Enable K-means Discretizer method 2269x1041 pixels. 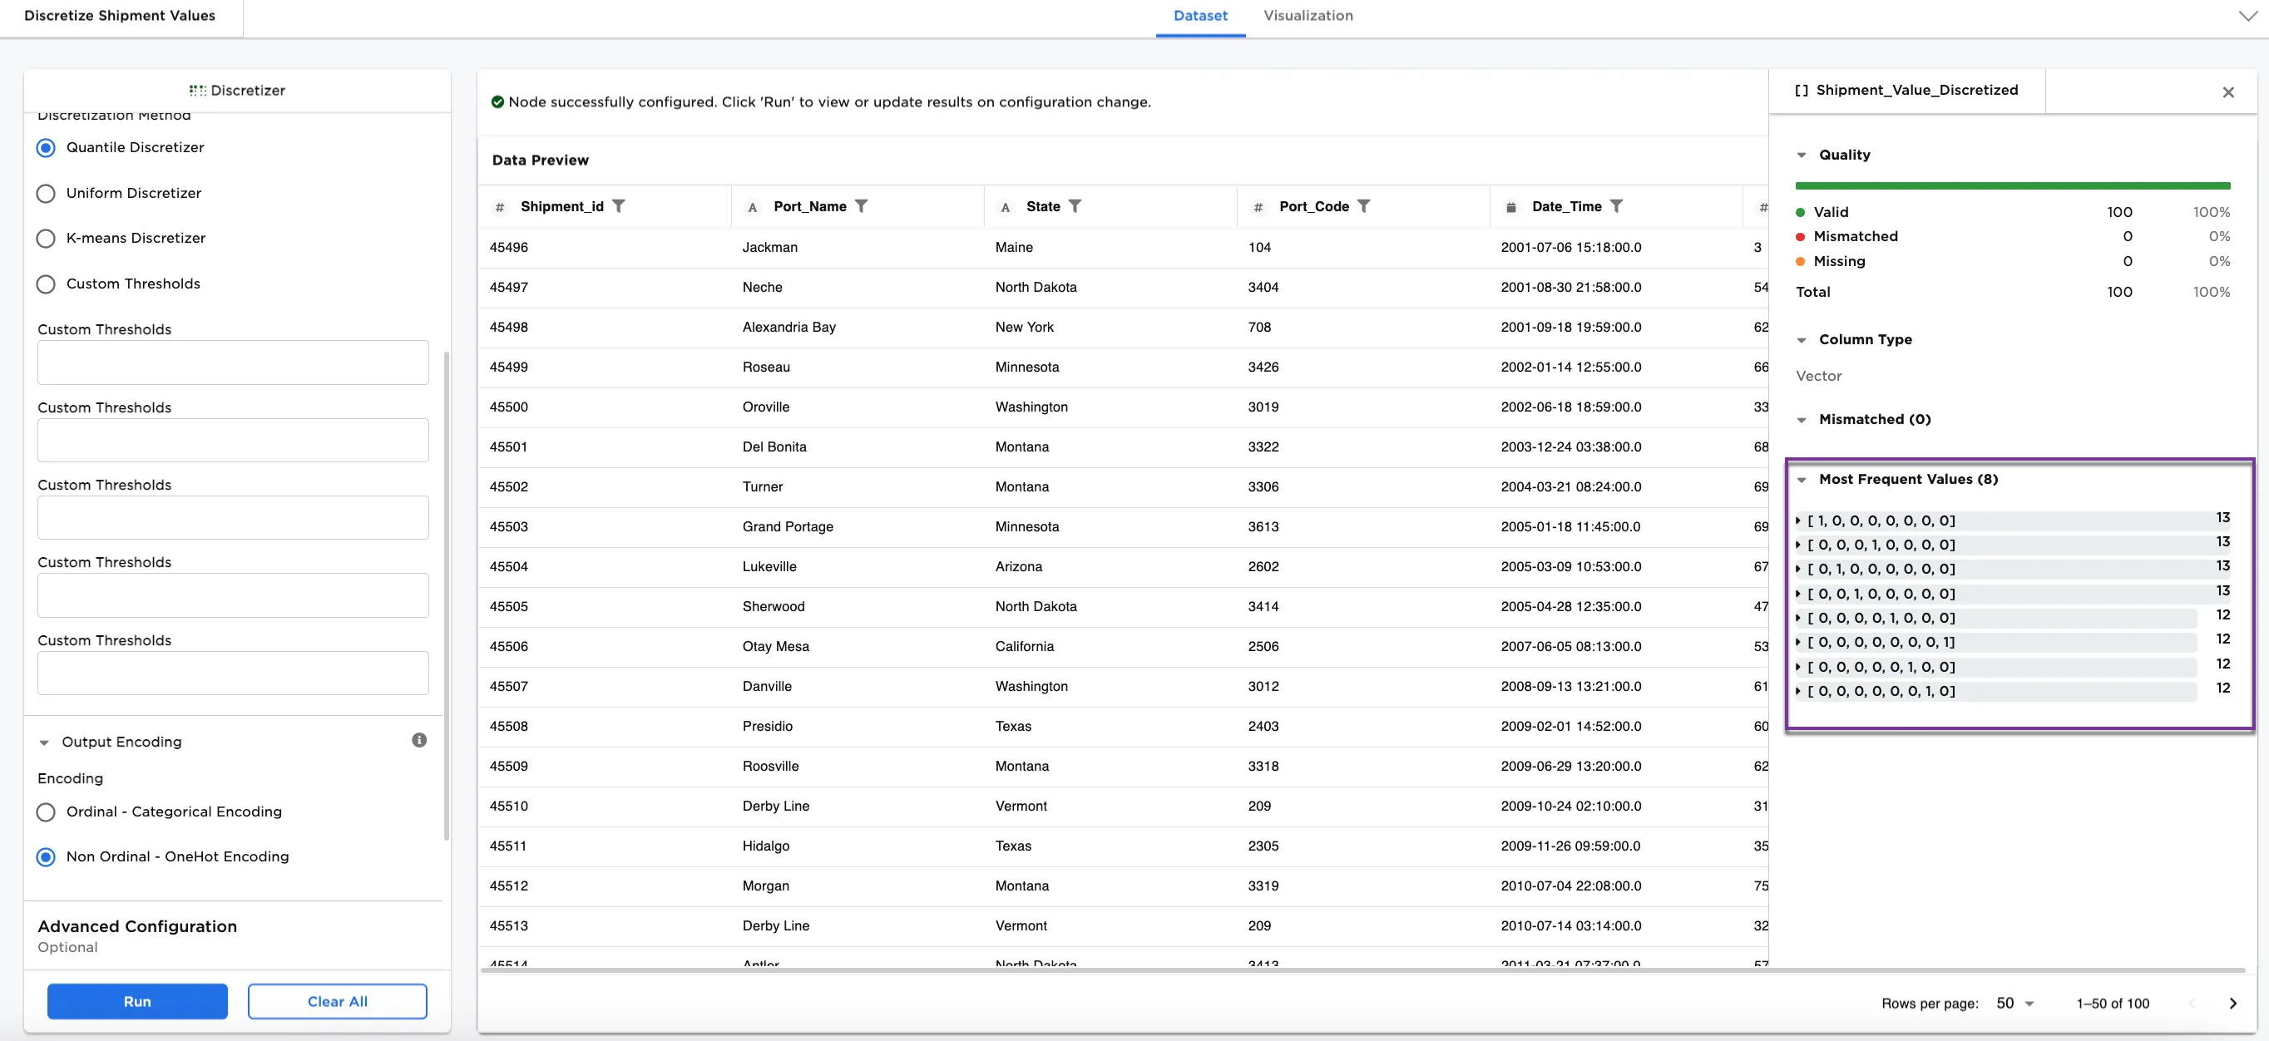[x=46, y=238]
